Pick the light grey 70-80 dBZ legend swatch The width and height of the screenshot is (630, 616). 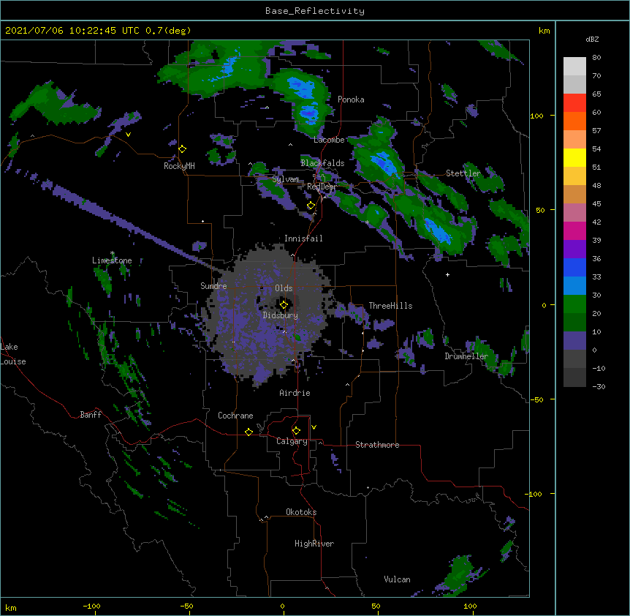coord(574,67)
